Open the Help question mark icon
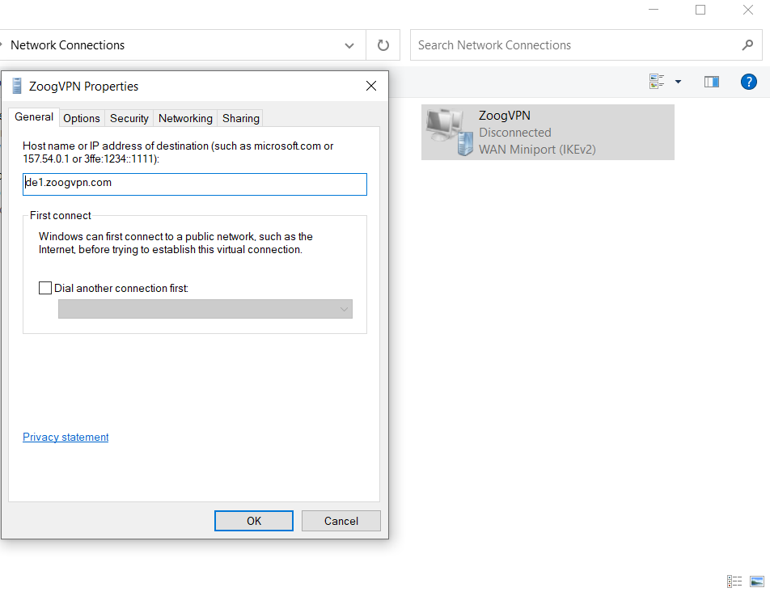 pyautogui.click(x=749, y=82)
